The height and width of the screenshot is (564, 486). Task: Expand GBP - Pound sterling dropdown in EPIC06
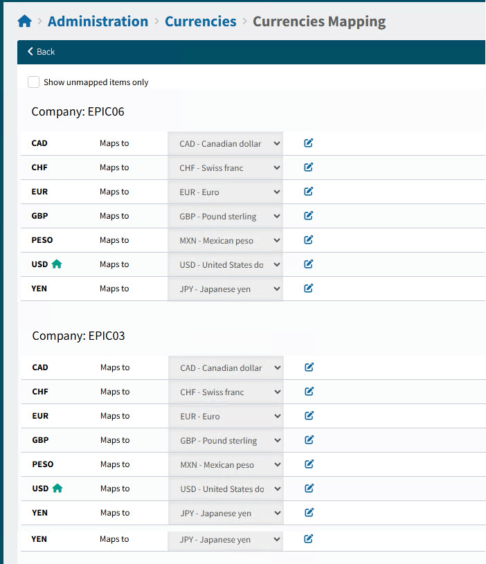[x=225, y=217]
